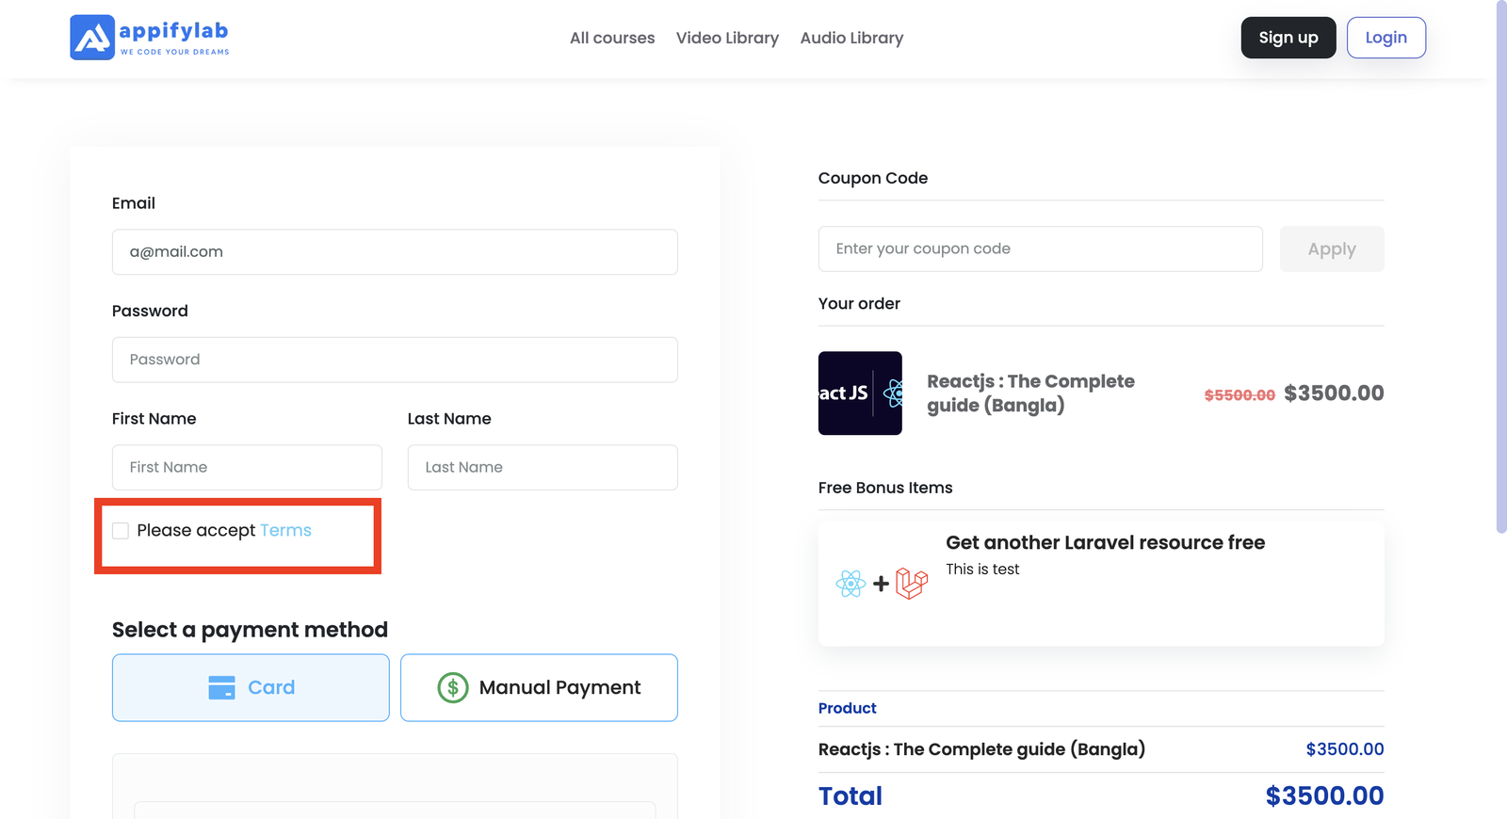The width and height of the screenshot is (1507, 819).
Task: Check the Please accept Terms checkbox
Action: [x=121, y=531]
